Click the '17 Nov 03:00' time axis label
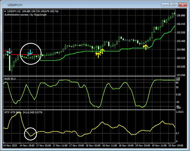The width and height of the screenshot is (190, 151). [44, 145]
